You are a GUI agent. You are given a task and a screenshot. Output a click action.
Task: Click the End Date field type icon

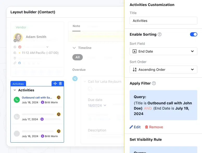tap(135, 51)
